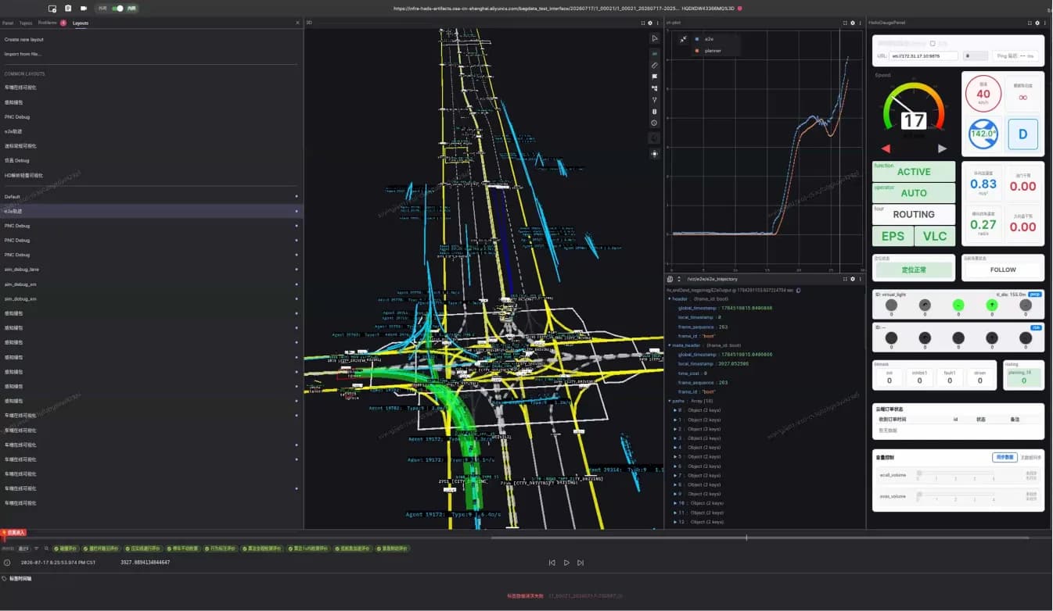Fullscreen the 3D panel
This screenshot has height=611, width=1053.
pos(642,23)
